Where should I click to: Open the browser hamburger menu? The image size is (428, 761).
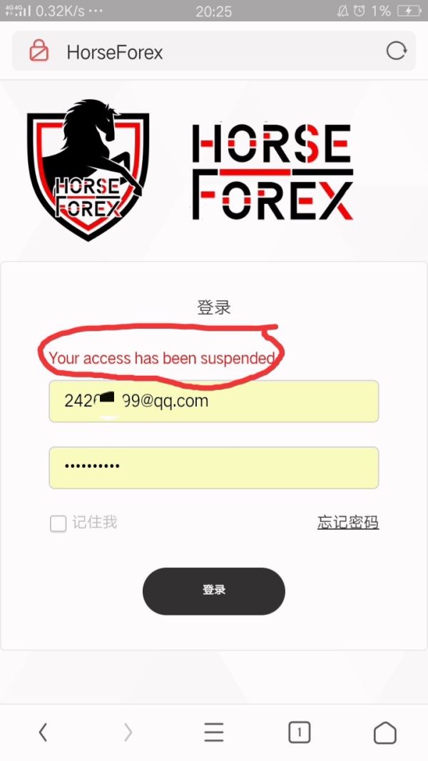point(213,732)
